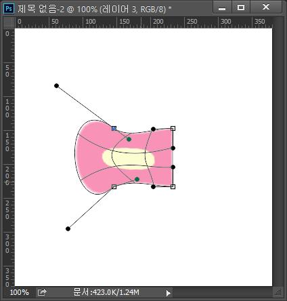
Task: Click the window resize grip in corner
Action: coord(278,292)
